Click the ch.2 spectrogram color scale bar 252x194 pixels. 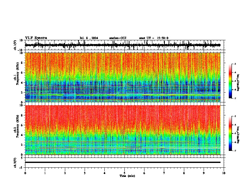(230, 133)
